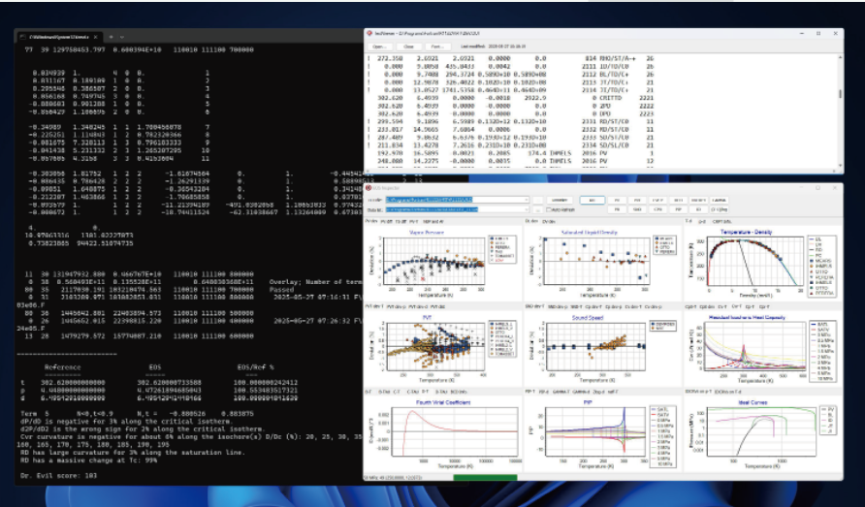Viewport: 865px width, 507px height.
Task: Switch to the BCD Info tab
Action: coord(459,392)
